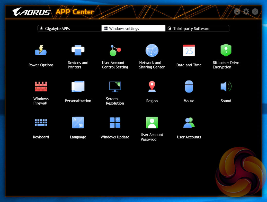Open Power Options

pos(41,50)
